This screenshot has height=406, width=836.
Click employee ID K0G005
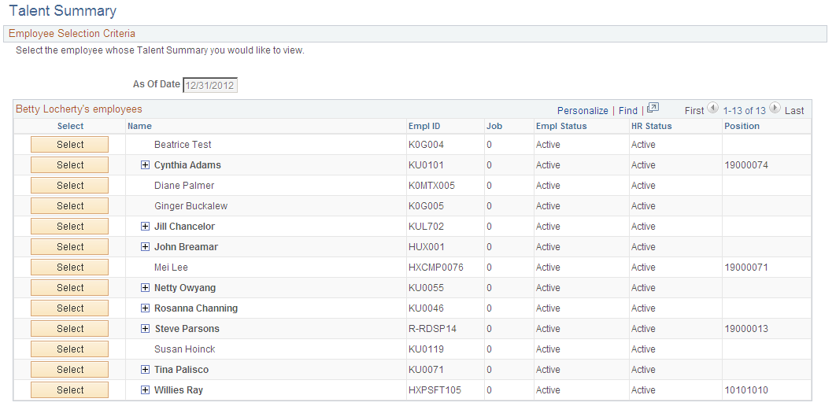coord(426,205)
